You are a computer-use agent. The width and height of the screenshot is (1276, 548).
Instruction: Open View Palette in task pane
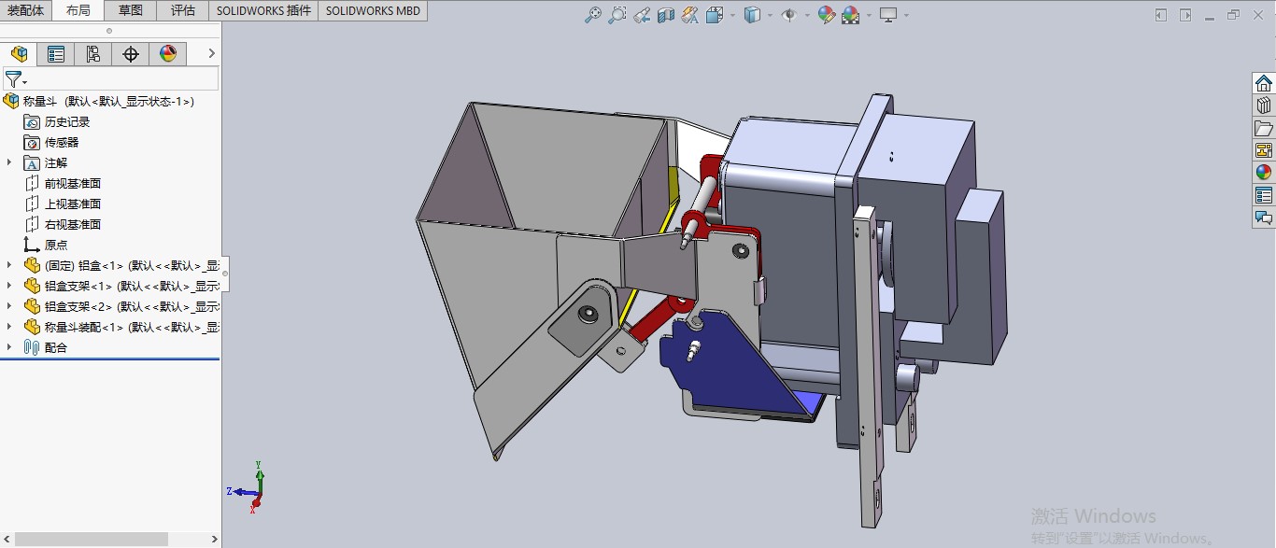coord(1264,150)
